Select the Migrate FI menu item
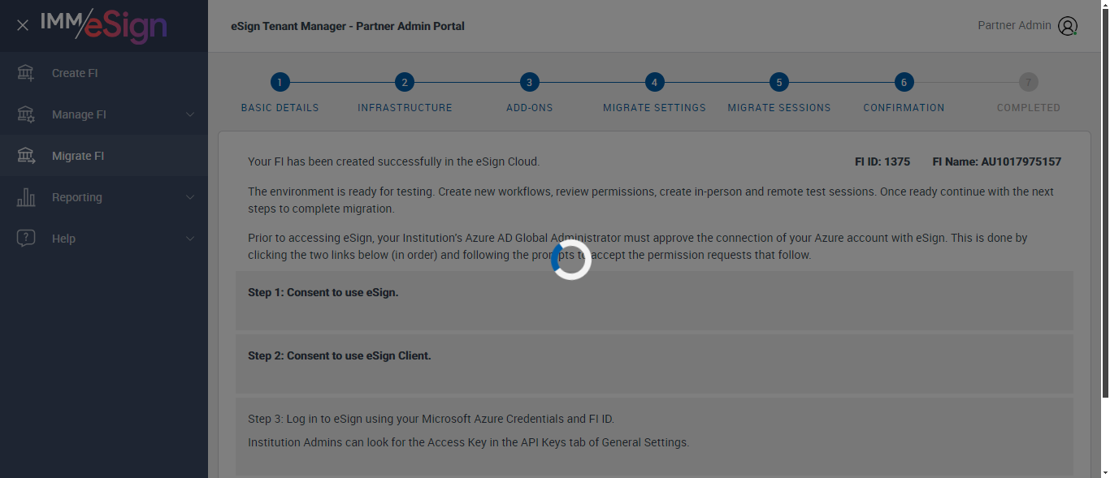This screenshot has width=1110, height=478. [x=78, y=156]
